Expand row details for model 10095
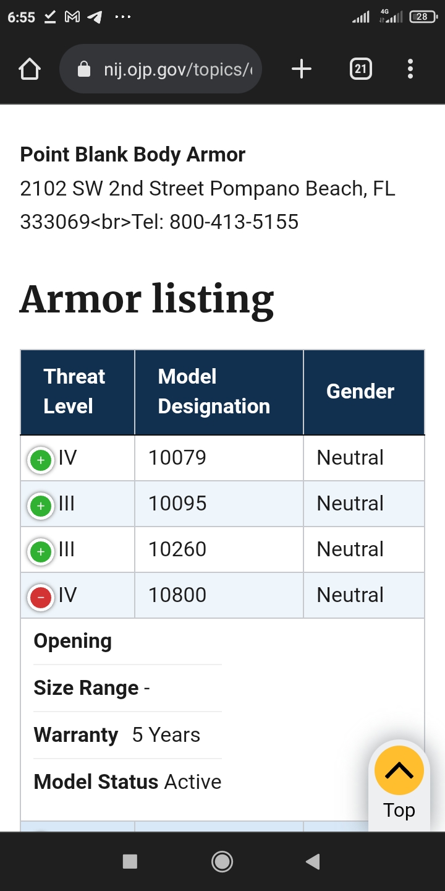This screenshot has height=891, width=445. point(41,506)
